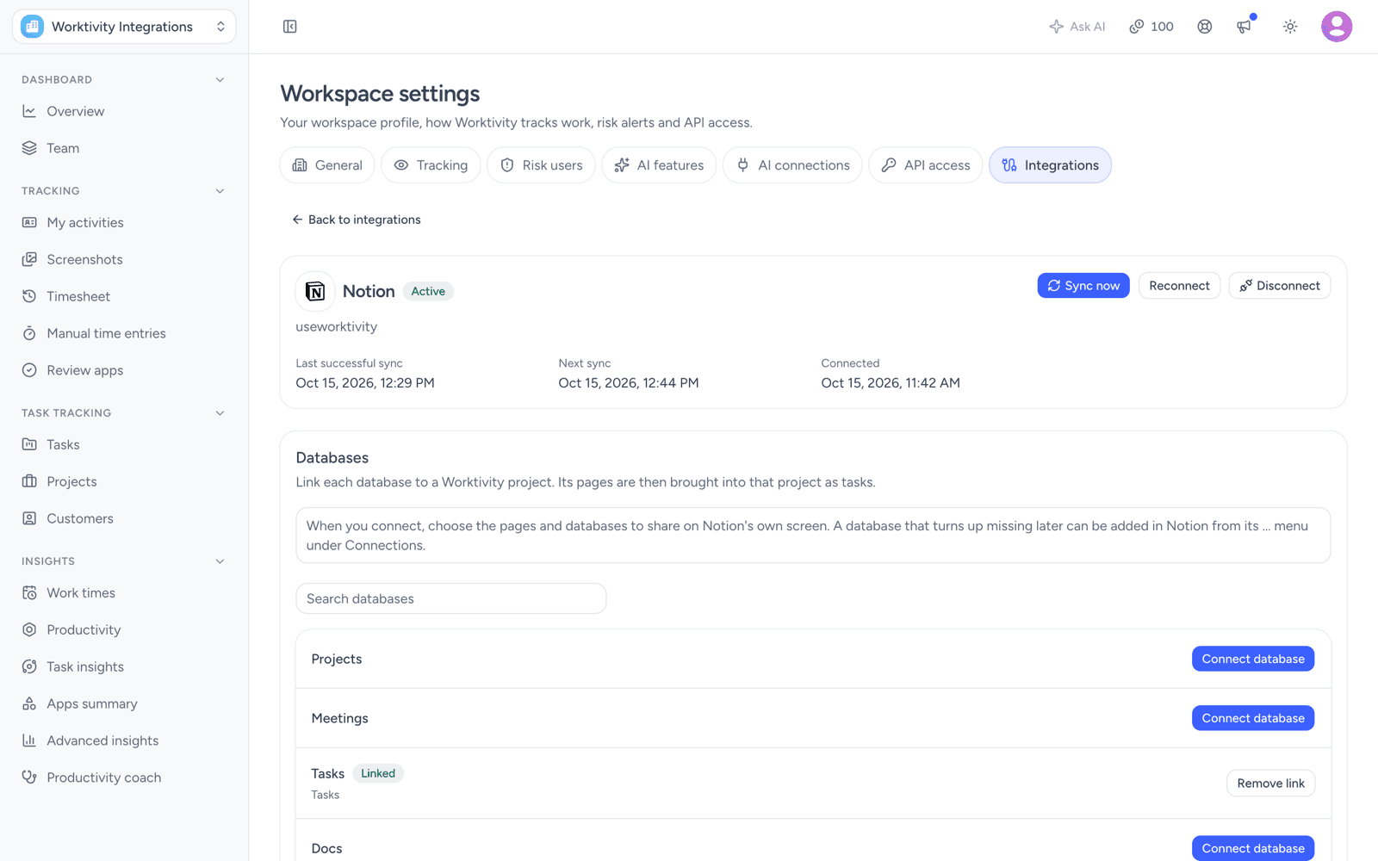
Task: Open credits counter showing 100
Action: (1151, 27)
